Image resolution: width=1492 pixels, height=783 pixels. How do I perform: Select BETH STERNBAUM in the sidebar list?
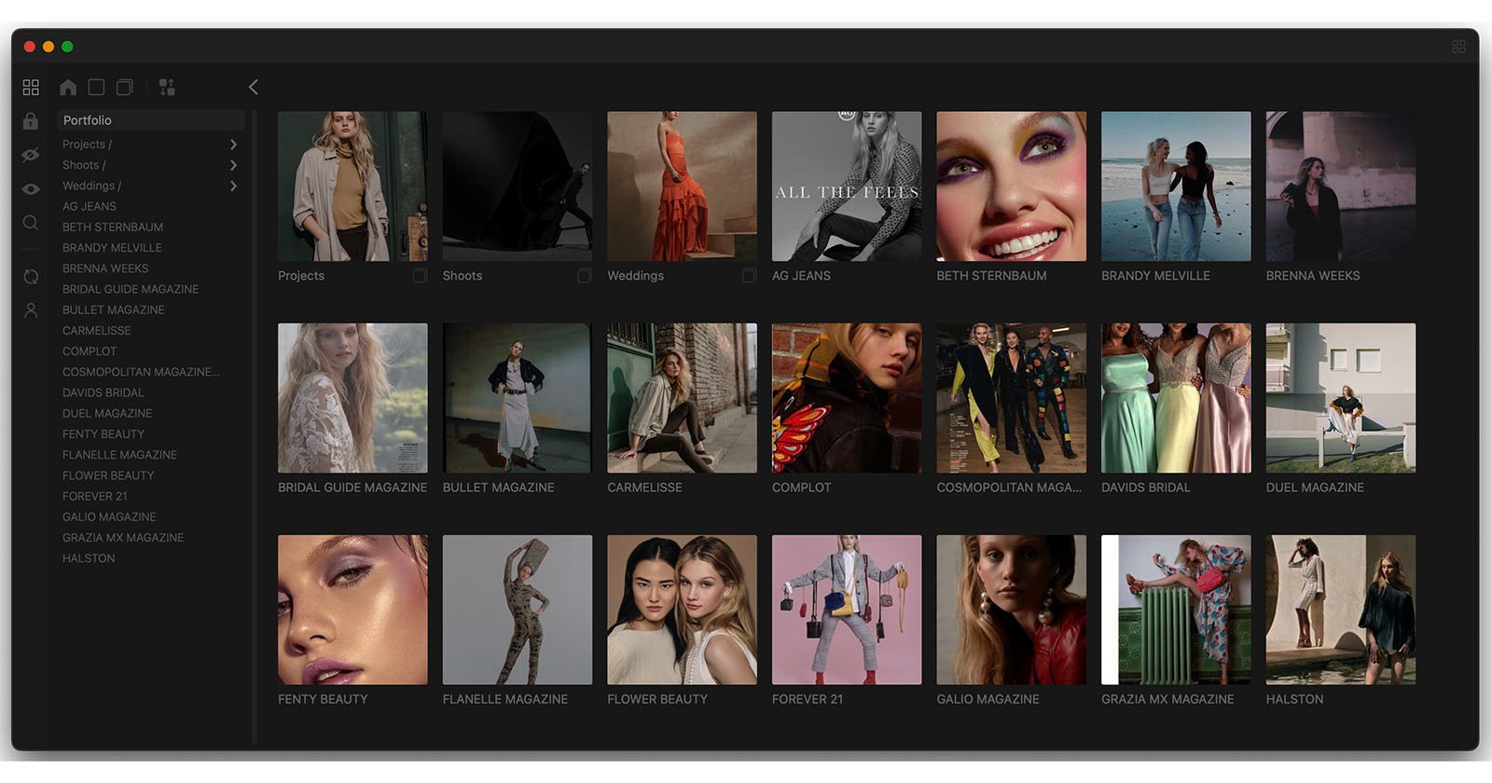(x=113, y=227)
